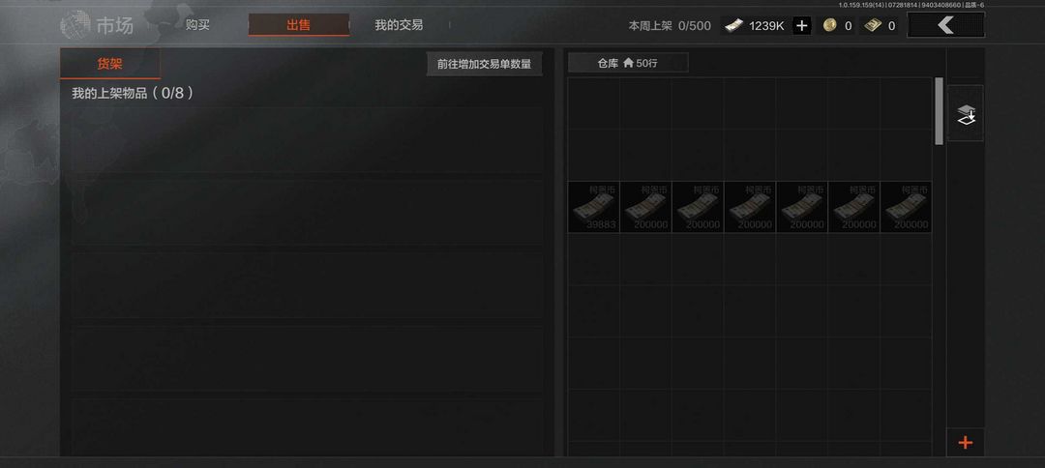Select the last cash stack in the row
Viewport: 1045px width, 468px height.
(907, 207)
